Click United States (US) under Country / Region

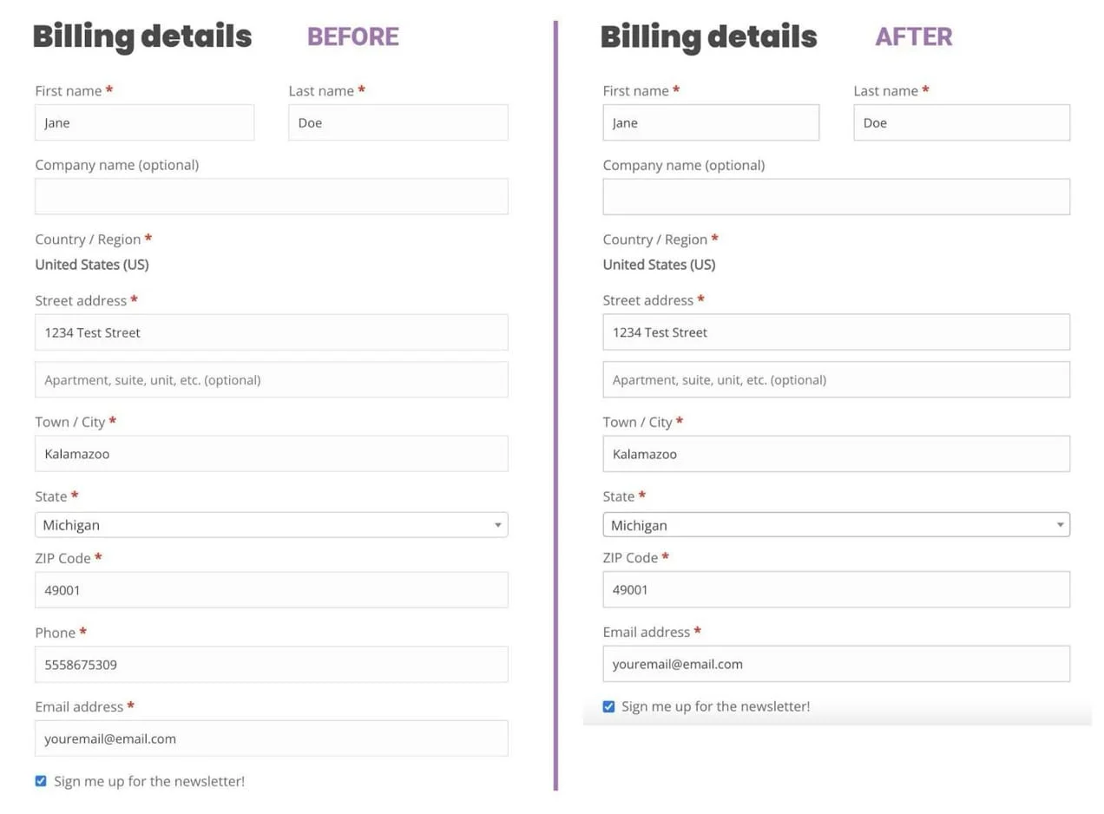(91, 265)
